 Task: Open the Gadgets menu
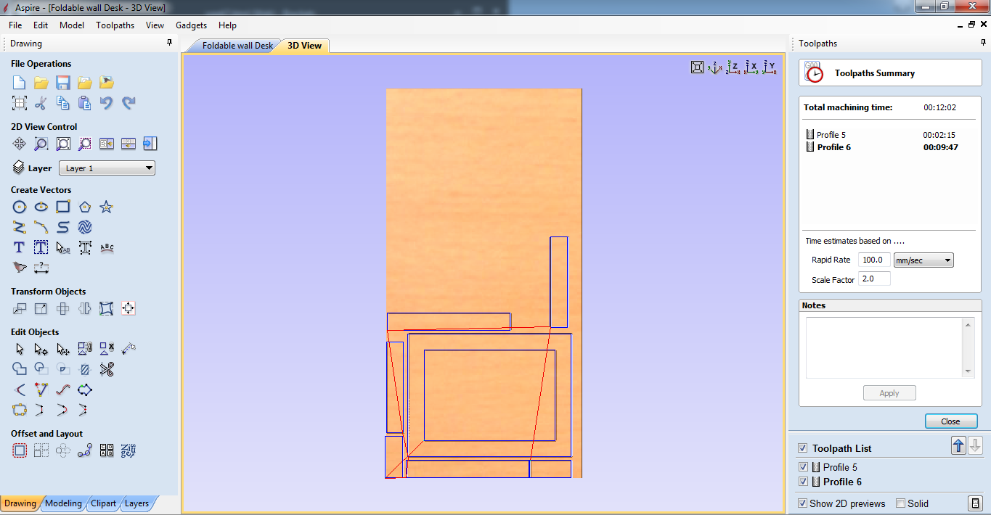point(191,25)
